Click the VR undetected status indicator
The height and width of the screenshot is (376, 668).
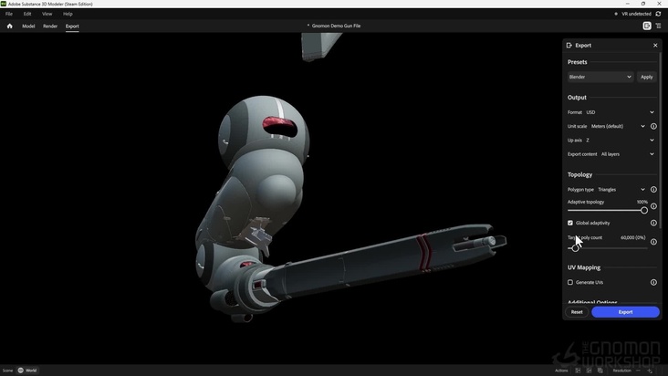(x=633, y=14)
